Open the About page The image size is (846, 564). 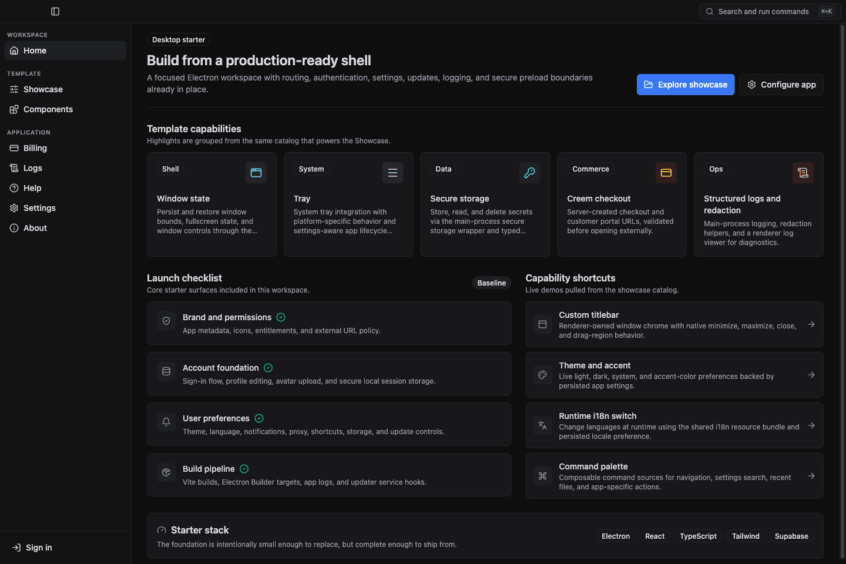click(x=65, y=228)
